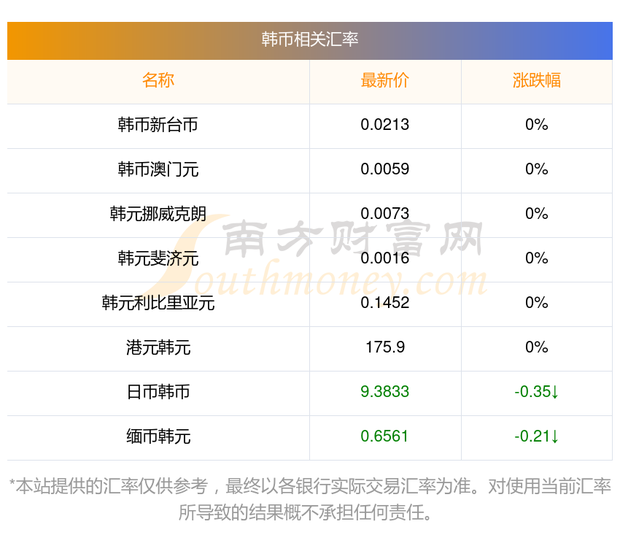Click the 0% change in 韩元利比里亚元 row

pos(537,303)
